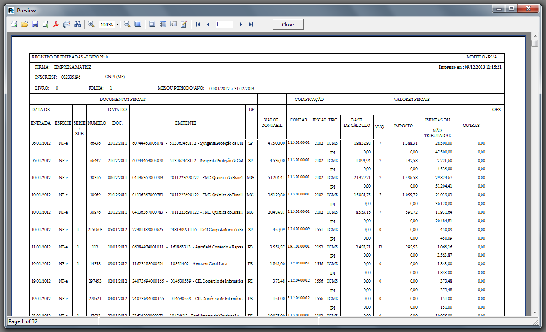
Task: Click document number 297453
Action: click(95, 281)
